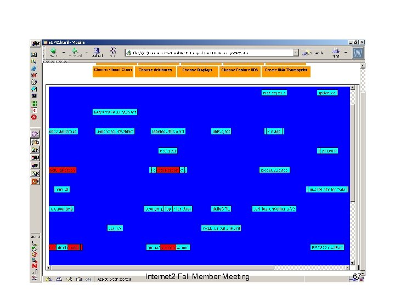Click the Stop loading icon
The width and height of the screenshot is (395, 296).
(112, 52)
